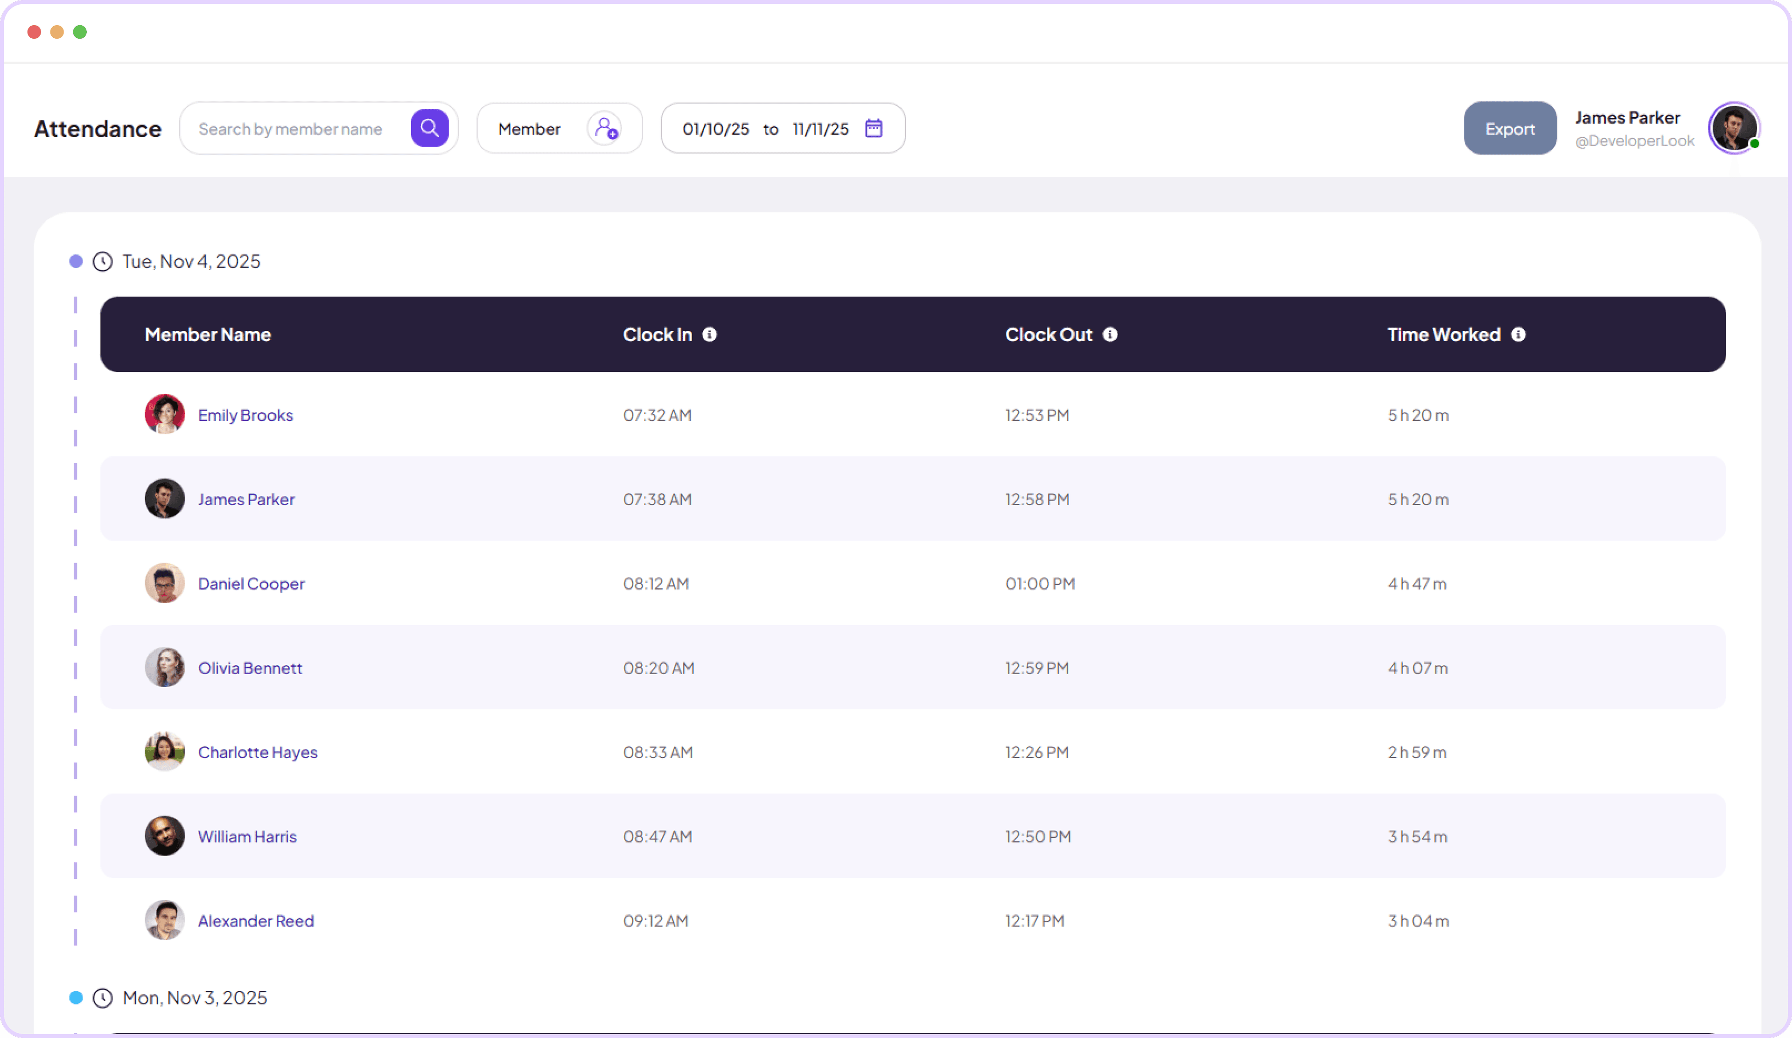Open the calendar icon for date range
The width and height of the screenshot is (1792, 1038).
(874, 128)
